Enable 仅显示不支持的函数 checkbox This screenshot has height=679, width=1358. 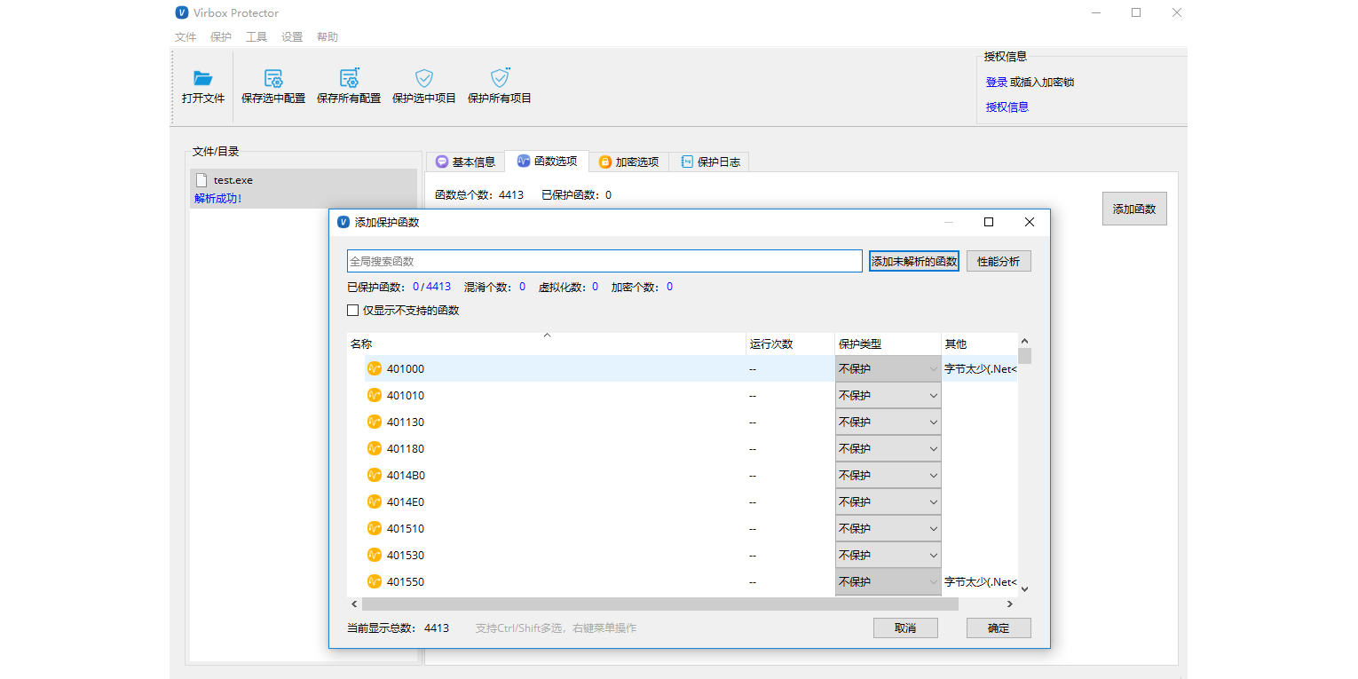click(x=352, y=310)
